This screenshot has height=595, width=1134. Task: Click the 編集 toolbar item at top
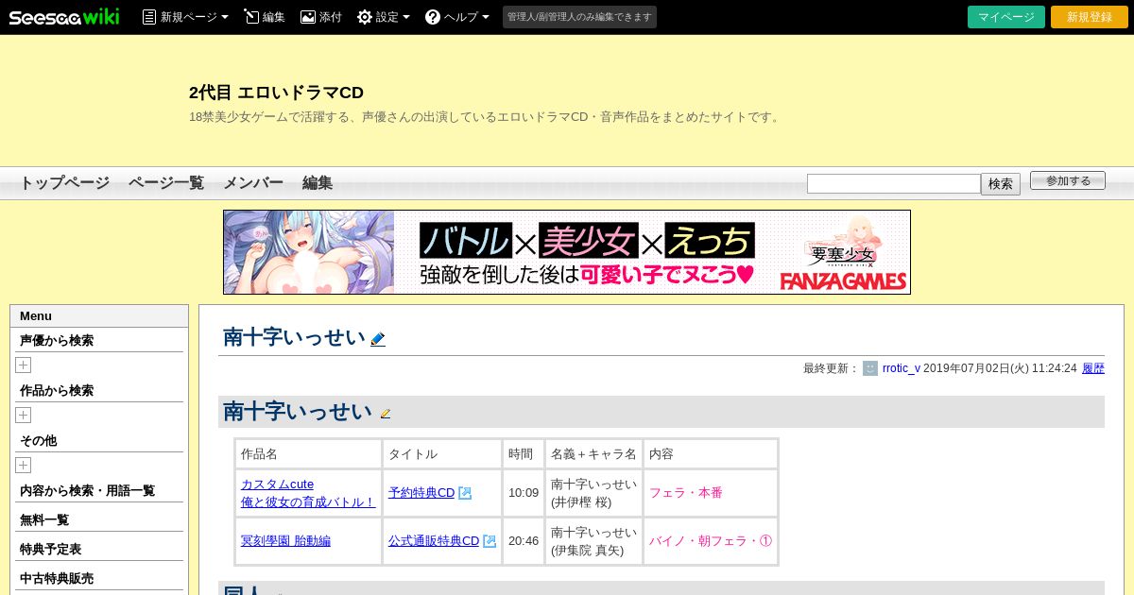pyautogui.click(x=265, y=17)
